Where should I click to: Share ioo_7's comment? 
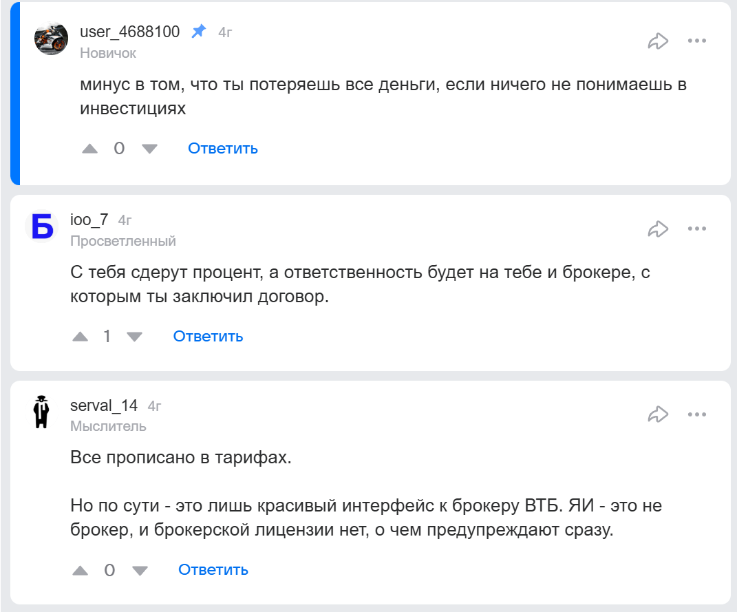(x=659, y=227)
